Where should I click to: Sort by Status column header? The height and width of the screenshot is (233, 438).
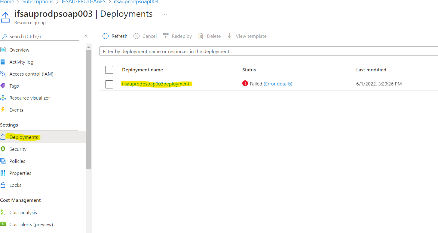point(249,70)
